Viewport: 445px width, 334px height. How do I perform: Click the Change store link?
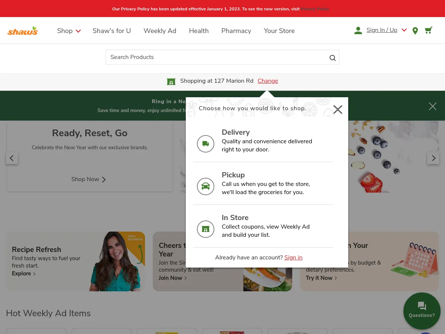267,81
